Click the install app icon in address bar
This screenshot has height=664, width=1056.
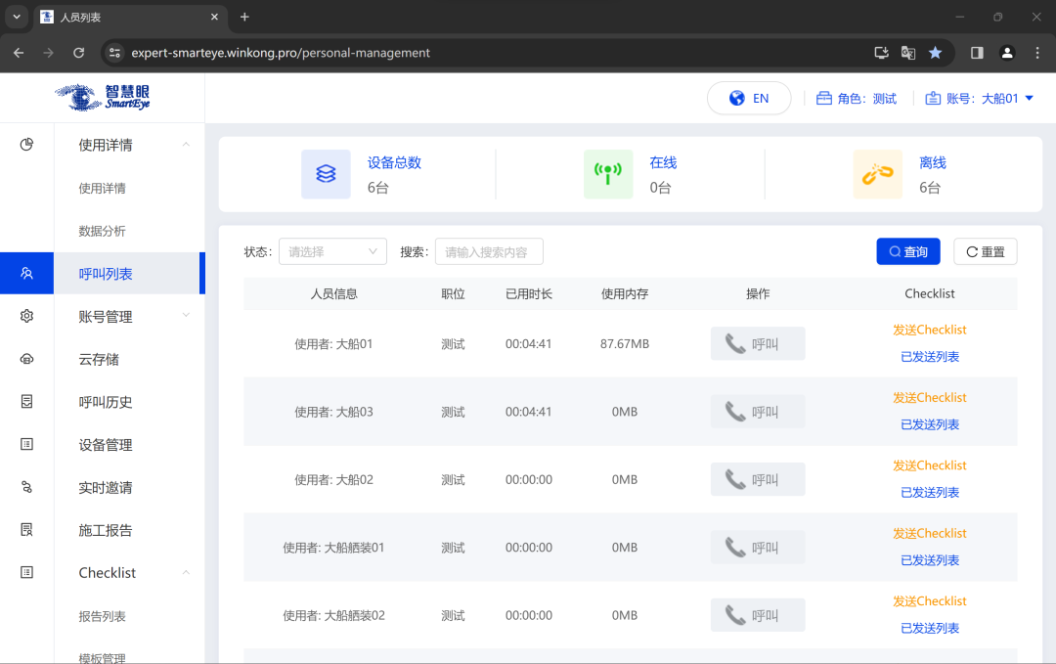tap(881, 53)
